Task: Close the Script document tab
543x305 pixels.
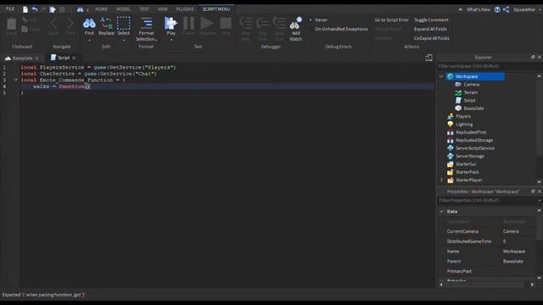Action: coord(74,58)
